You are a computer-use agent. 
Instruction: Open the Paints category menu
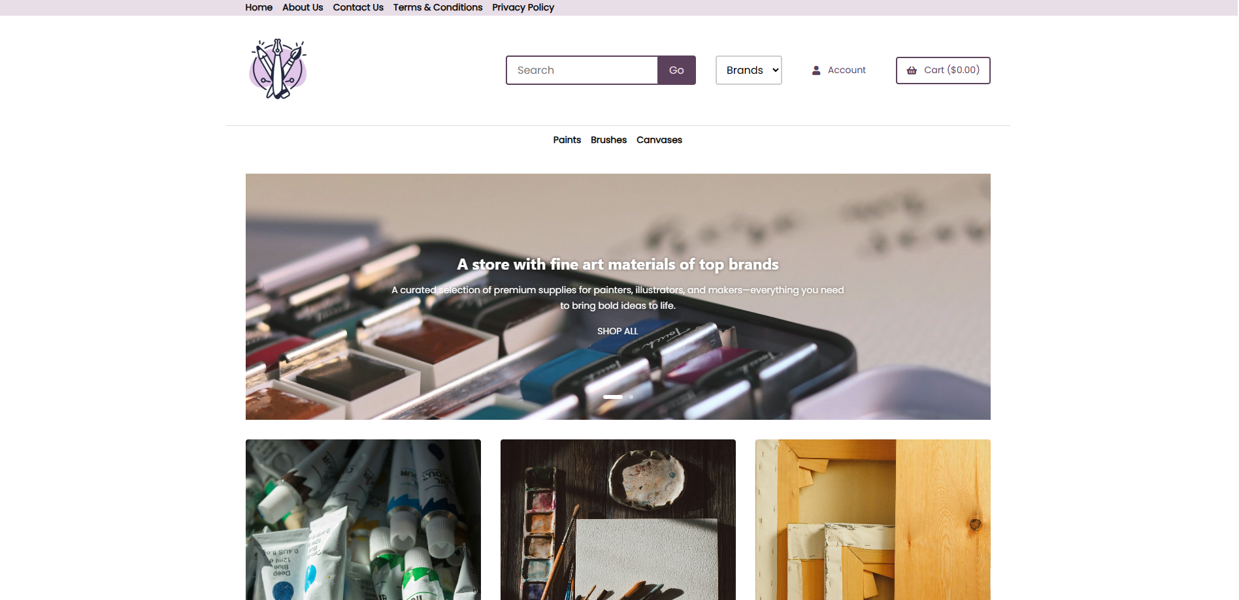[567, 140]
